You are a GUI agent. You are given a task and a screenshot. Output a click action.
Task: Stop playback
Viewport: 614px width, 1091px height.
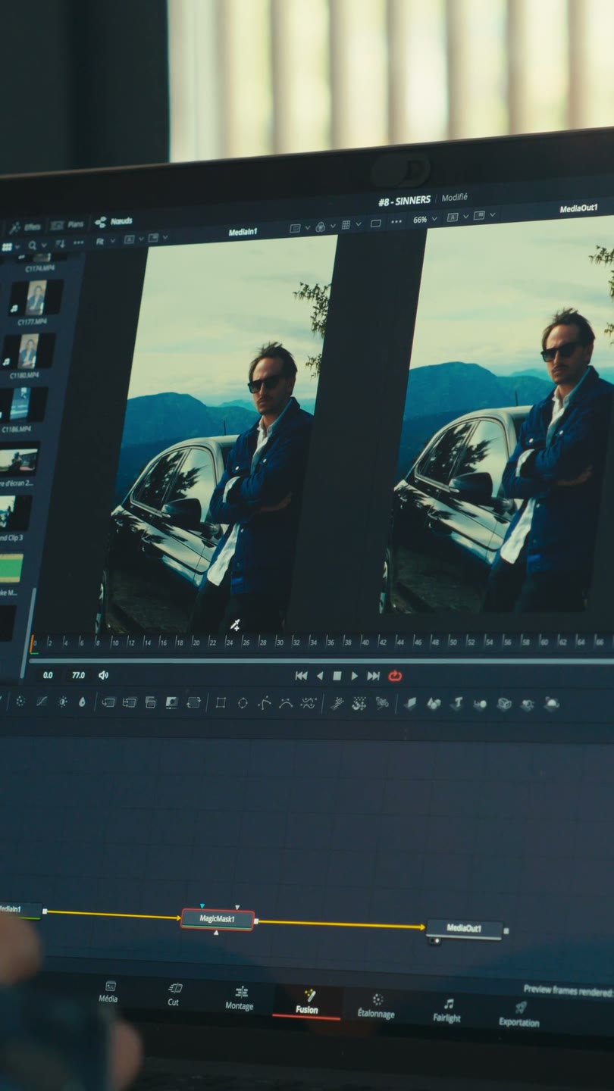click(337, 676)
